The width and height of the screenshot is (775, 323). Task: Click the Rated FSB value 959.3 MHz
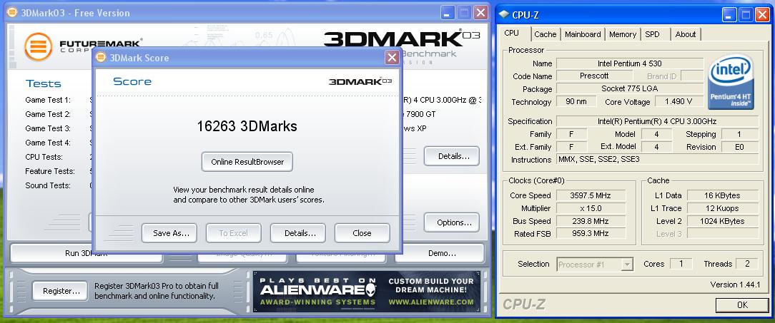point(591,234)
